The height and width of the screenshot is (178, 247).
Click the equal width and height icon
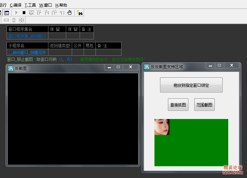[x=22, y=20]
